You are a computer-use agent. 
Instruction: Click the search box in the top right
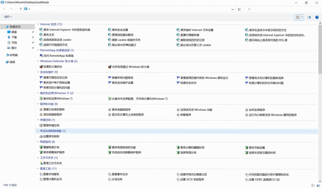(x=282, y=9)
